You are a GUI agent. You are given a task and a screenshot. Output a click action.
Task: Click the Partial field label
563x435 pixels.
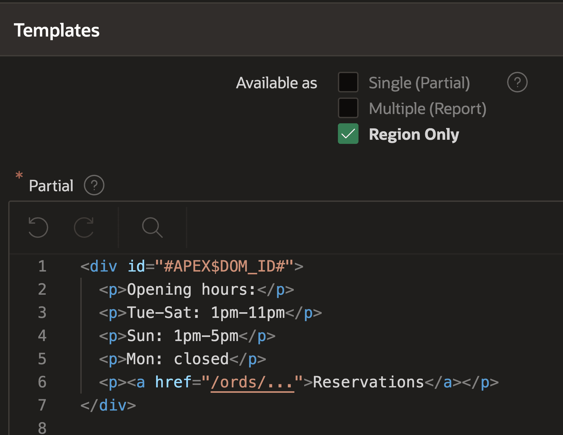[x=51, y=185]
